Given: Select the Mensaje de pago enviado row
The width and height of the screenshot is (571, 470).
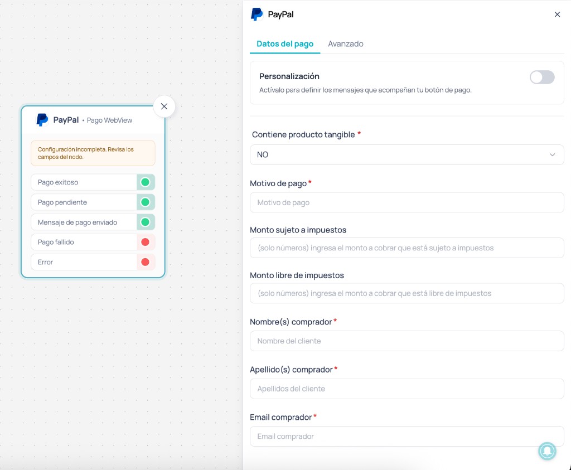Looking at the screenshot, I should (93, 222).
